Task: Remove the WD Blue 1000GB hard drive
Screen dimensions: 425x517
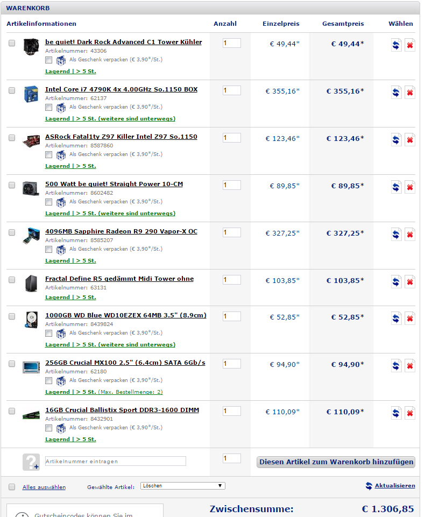Action: (x=409, y=318)
